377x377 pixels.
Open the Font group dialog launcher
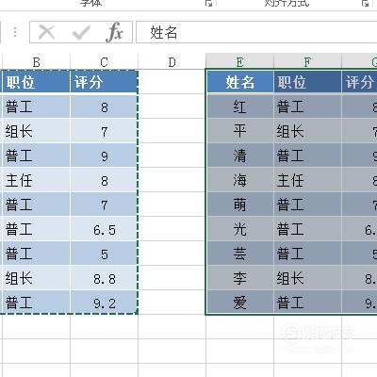[x=208, y=4]
